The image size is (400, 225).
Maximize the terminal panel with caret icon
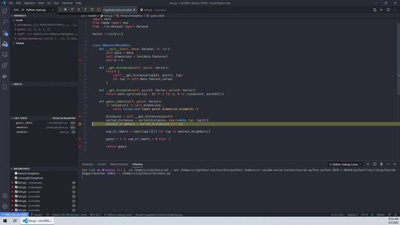388,164
